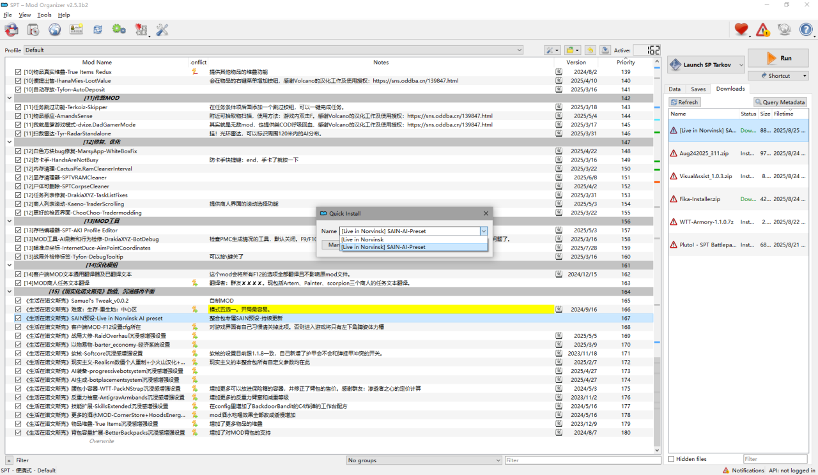Open the No groups dropdown
Screen dimensions: 818x475
point(424,460)
